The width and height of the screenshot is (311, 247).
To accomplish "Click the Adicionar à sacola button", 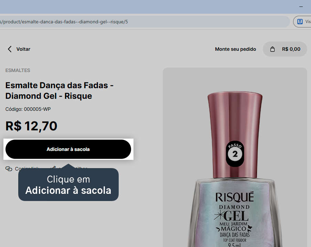I will coord(68,149).
